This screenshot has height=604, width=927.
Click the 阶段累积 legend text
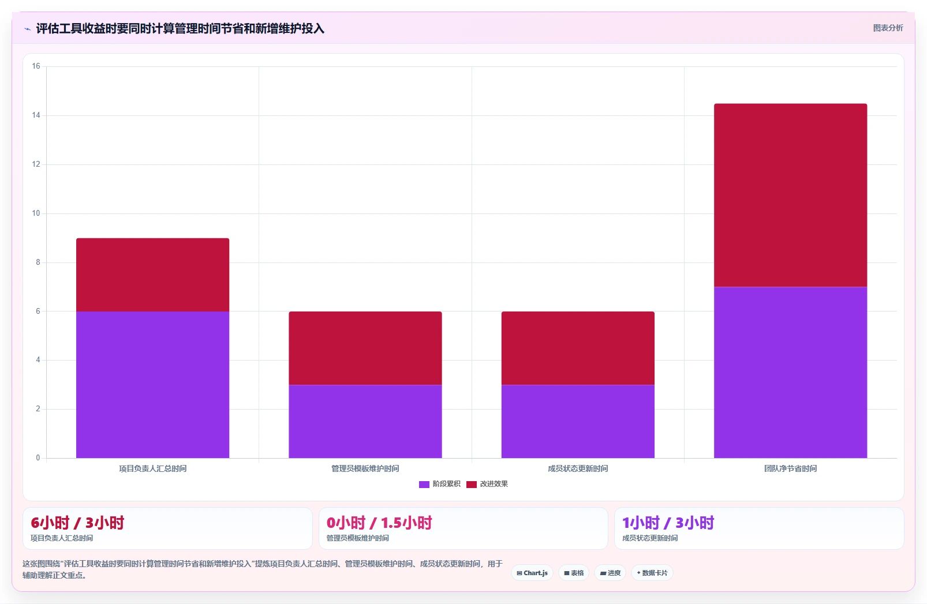447,484
